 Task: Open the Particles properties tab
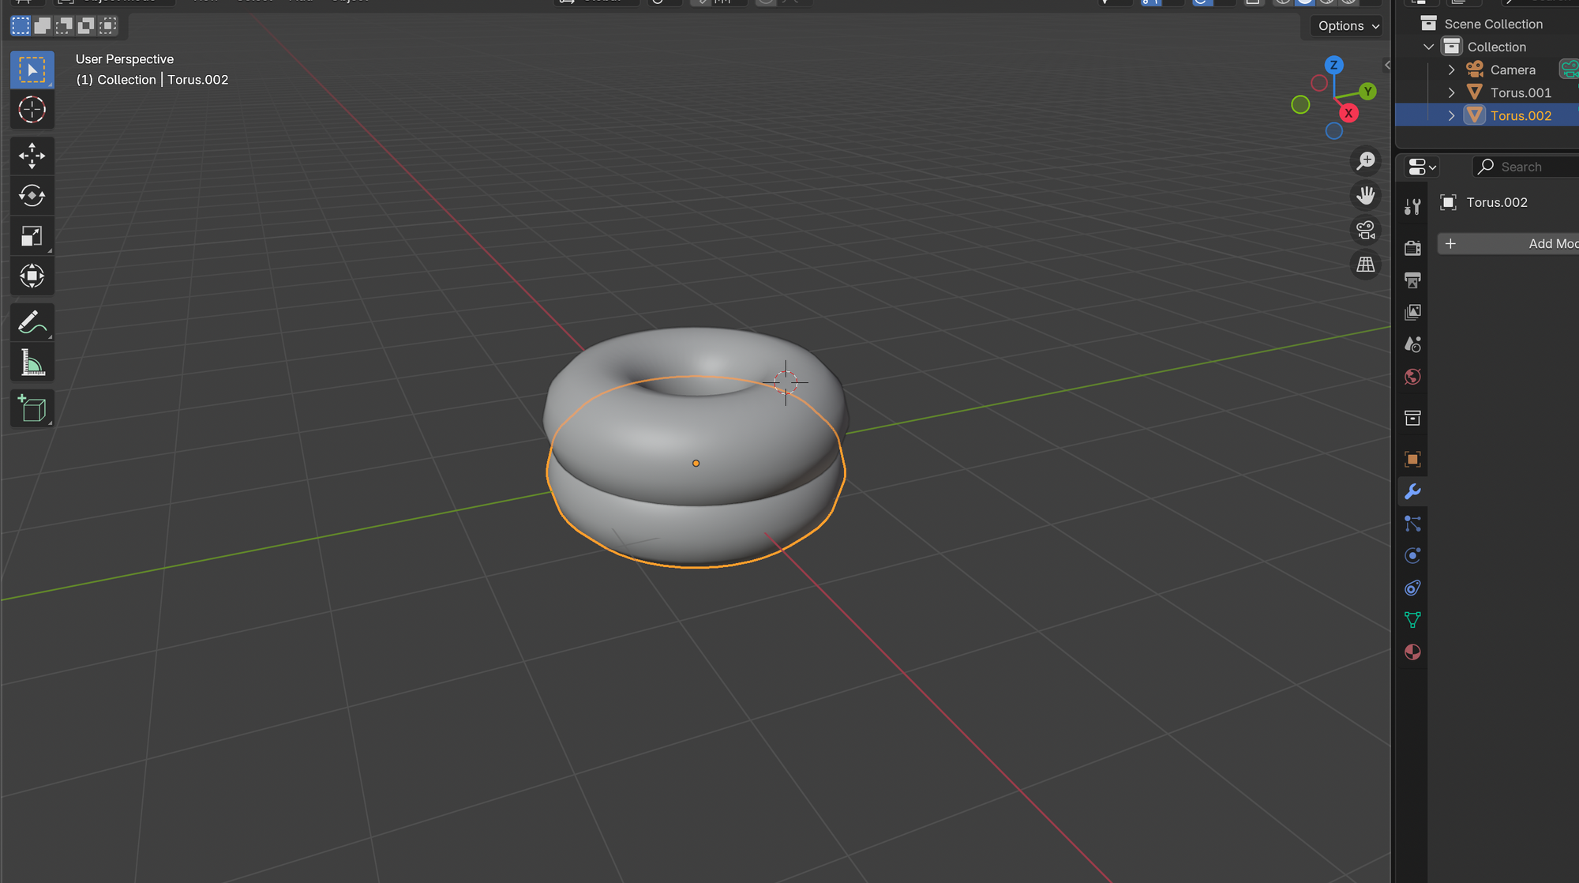pos(1412,524)
